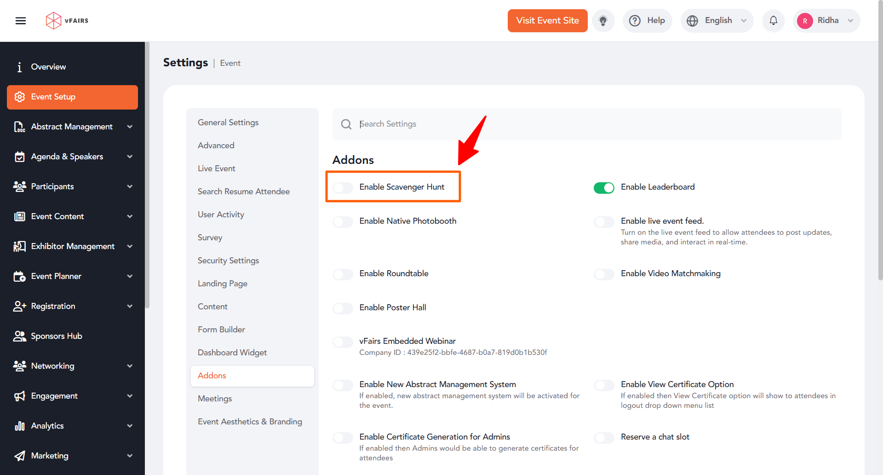The height and width of the screenshot is (475, 883).
Task: Expand the Ridha user menu
Action: click(x=826, y=21)
